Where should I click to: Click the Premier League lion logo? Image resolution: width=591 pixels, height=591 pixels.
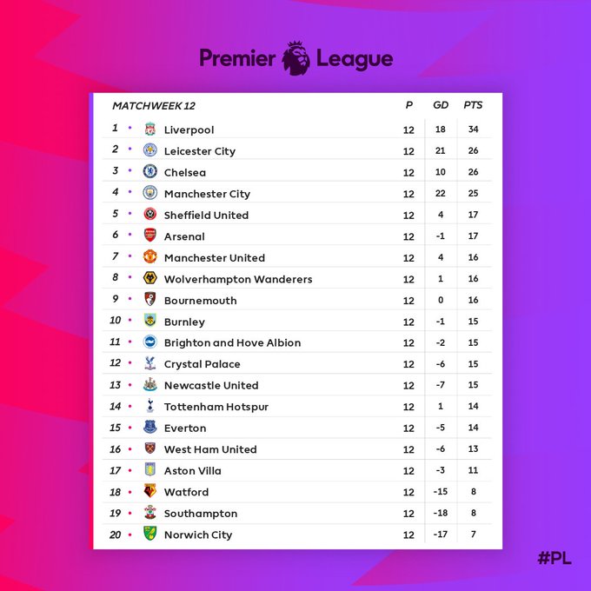point(296,58)
